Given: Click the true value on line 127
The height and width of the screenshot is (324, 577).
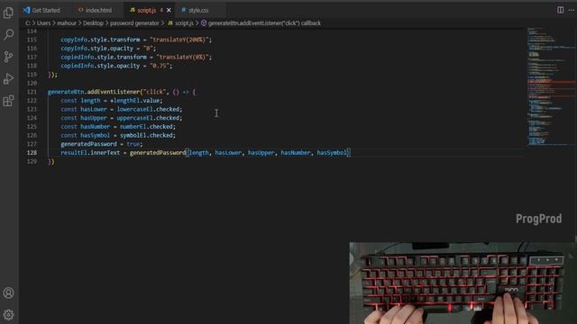Looking at the screenshot, I should pos(133,144).
